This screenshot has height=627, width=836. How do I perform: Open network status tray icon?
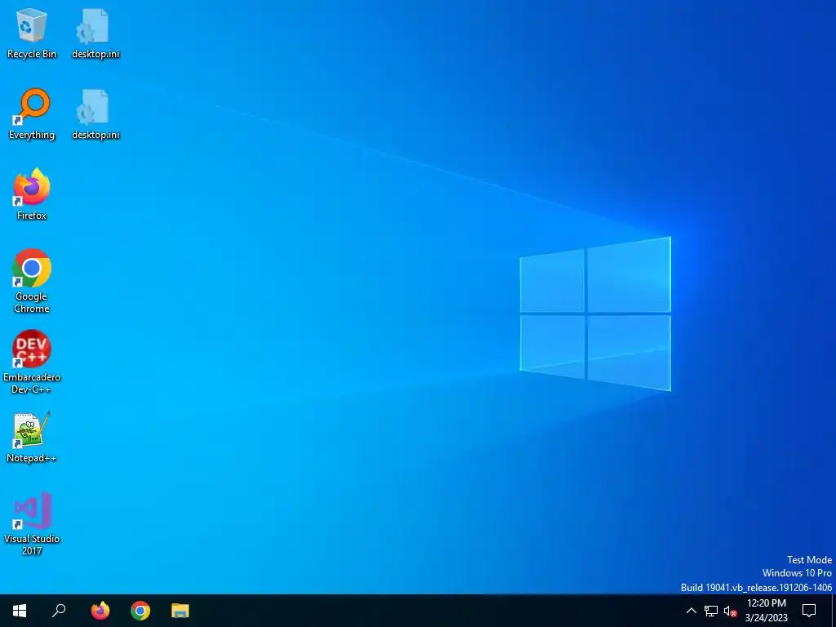click(711, 611)
